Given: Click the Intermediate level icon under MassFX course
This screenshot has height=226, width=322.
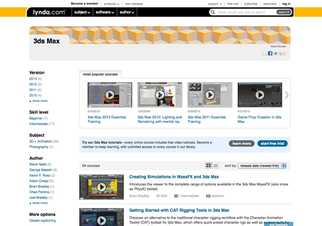Looking at the screenshot, I should [176, 196].
